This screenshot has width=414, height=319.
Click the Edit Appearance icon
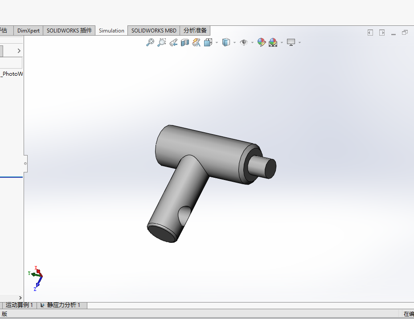[262, 42]
